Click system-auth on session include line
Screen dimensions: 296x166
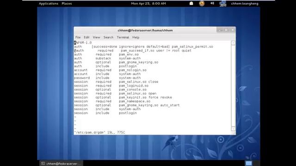[x=129, y=109]
